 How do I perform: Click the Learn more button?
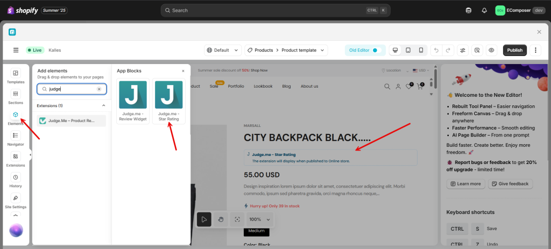coord(465,184)
